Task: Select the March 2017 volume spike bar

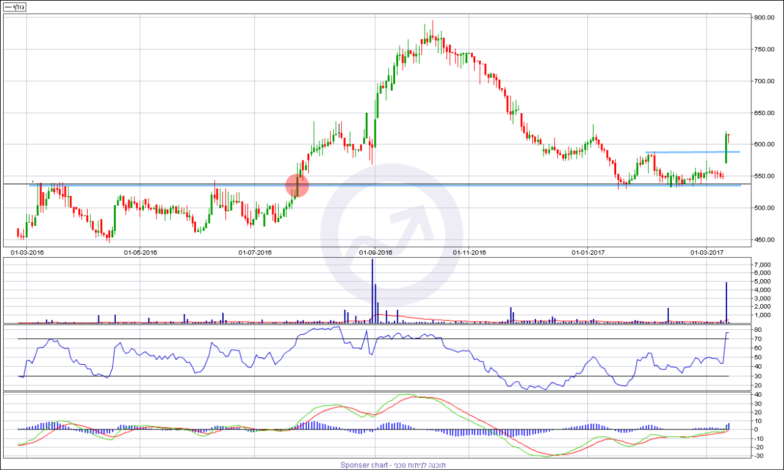Action: point(726,302)
